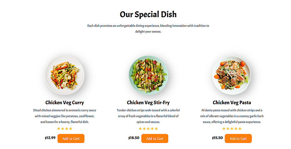Add Chicken Veg Curry to cart
Screen dimensions: 291x149
pos(71,139)
